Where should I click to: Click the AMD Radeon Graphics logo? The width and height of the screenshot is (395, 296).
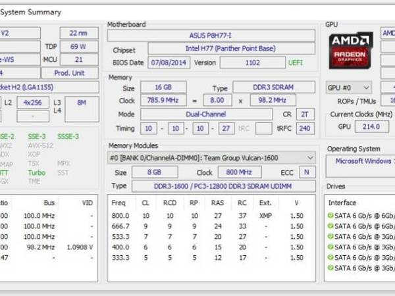[x=350, y=51]
